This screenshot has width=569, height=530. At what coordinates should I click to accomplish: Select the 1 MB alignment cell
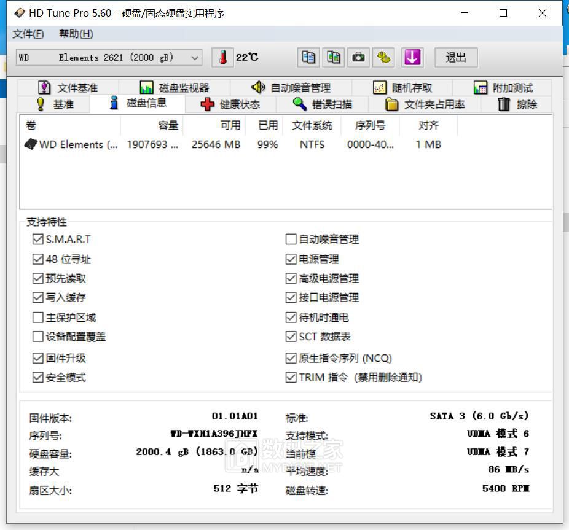[428, 144]
